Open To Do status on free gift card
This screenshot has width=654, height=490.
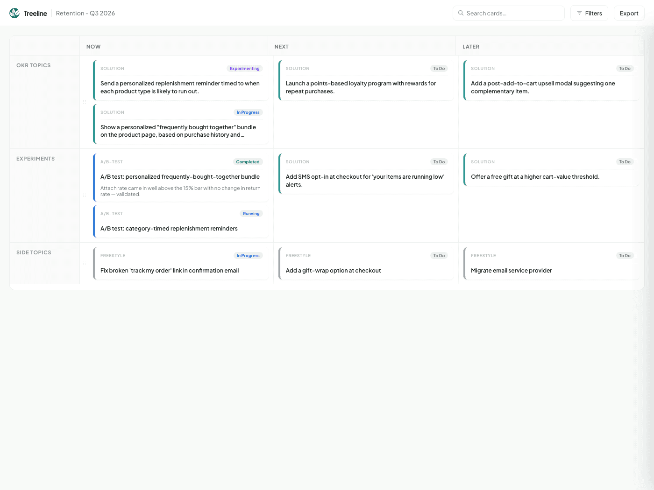point(625,162)
